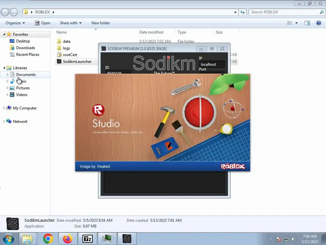
Task: Toggle the preview pane
Action: click(x=307, y=23)
